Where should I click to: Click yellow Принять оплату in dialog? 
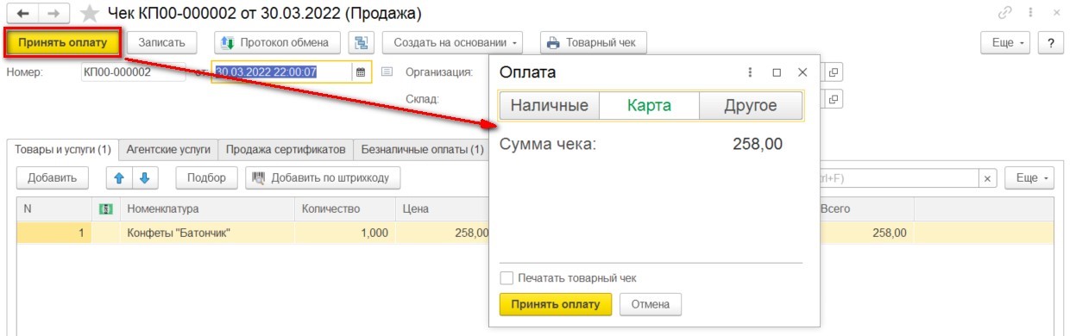tap(556, 304)
